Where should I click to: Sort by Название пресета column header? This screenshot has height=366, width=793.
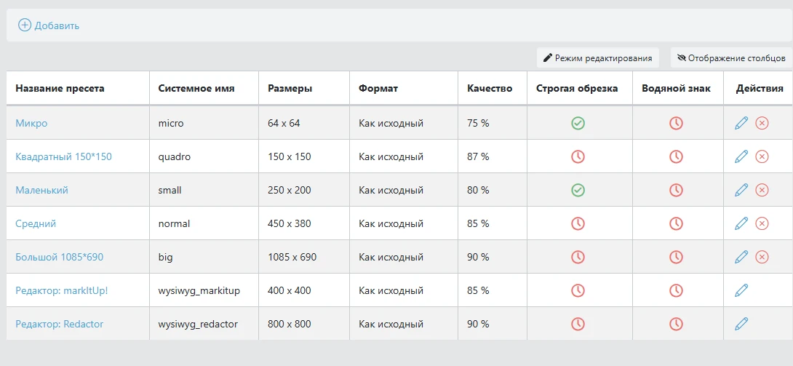point(60,89)
